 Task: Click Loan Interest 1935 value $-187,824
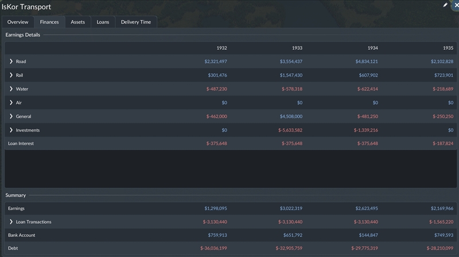pyautogui.click(x=443, y=144)
